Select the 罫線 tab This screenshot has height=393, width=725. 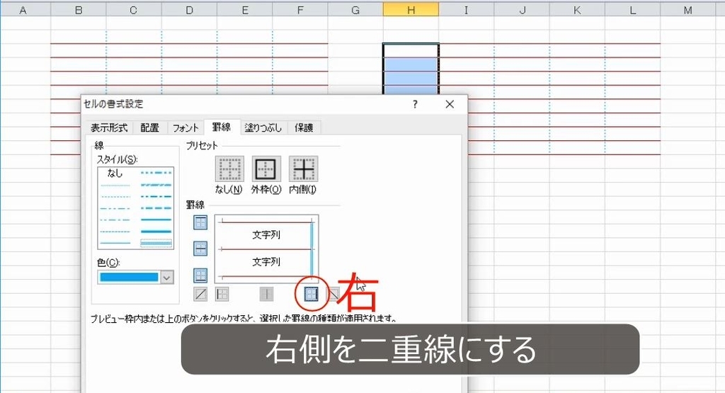coord(222,127)
